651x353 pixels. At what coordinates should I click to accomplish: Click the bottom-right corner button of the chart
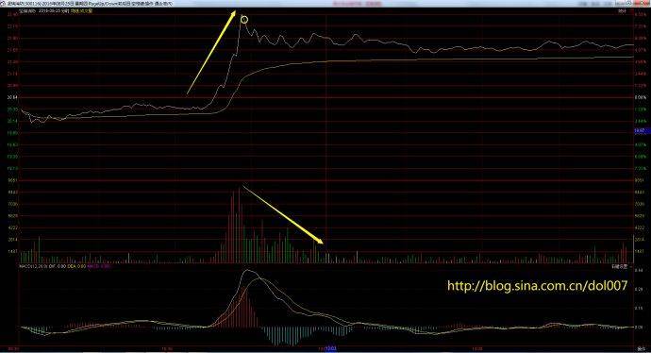(x=640, y=349)
